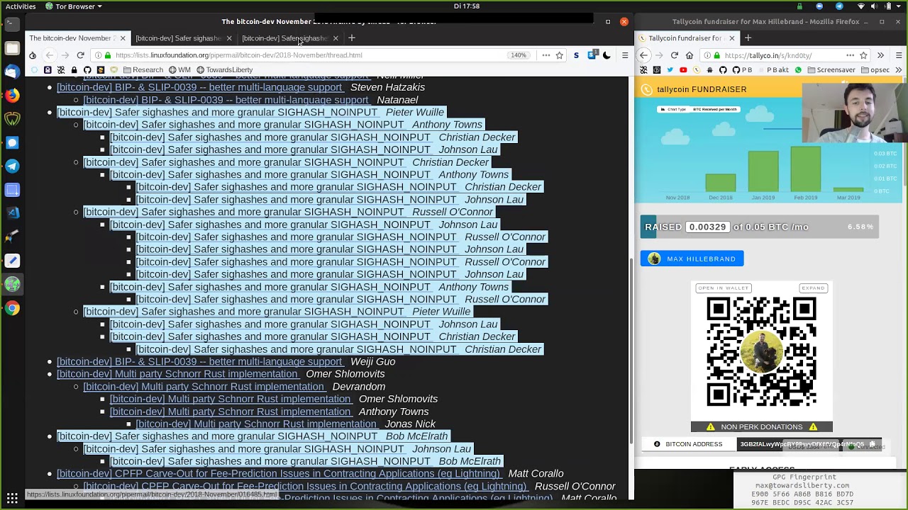This screenshot has height=510, width=908.
Task: Bookmark the tallyco.in page with star
Action: click(x=865, y=55)
